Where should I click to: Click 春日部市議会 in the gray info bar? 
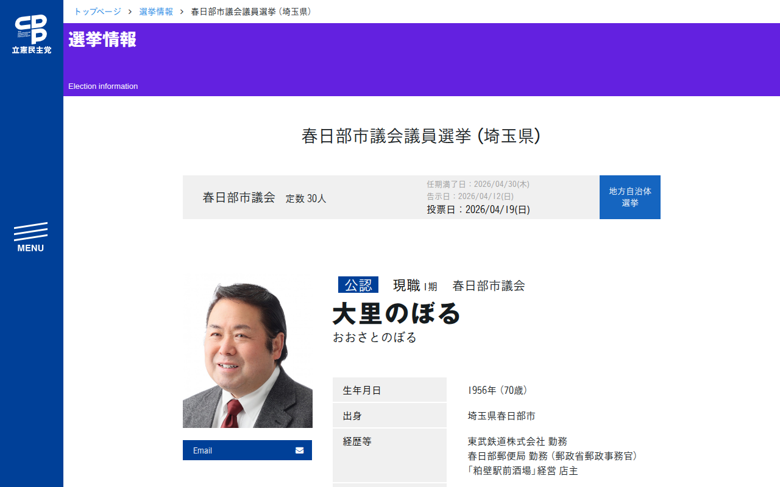(x=239, y=198)
